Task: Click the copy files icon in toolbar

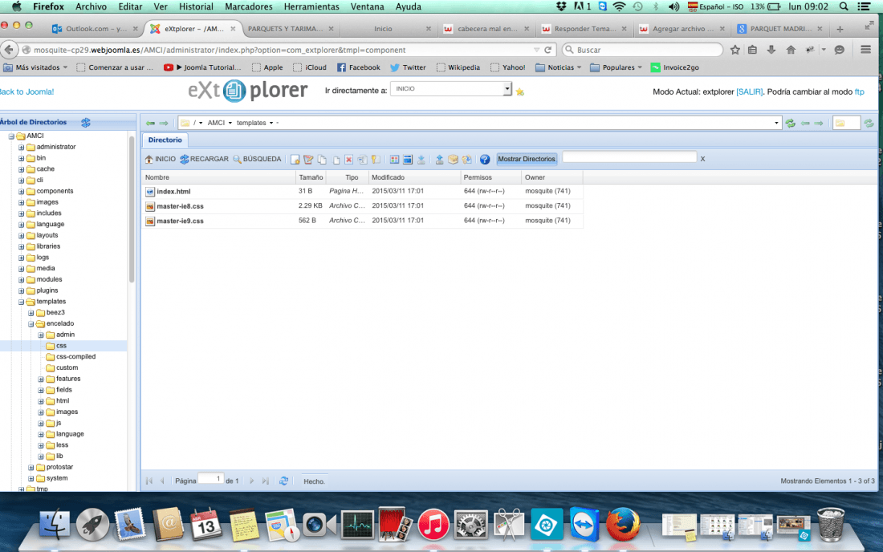Action: click(x=322, y=160)
